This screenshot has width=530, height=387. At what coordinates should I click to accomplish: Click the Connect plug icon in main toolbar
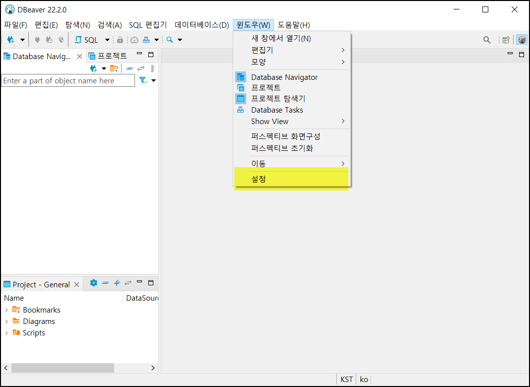[x=37, y=40]
